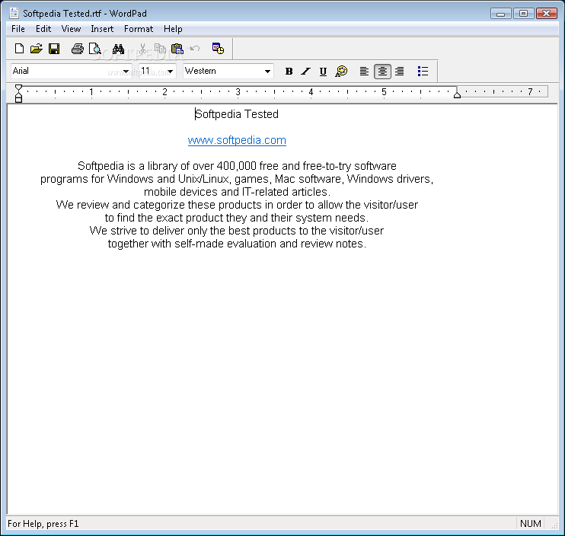Click the line 'together with self-made evaluation and review notes.'

point(237,244)
